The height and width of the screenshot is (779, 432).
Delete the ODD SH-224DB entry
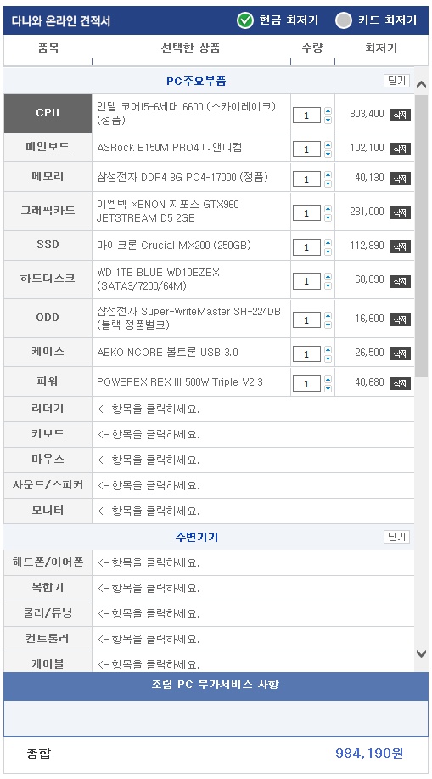coord(401,319)
